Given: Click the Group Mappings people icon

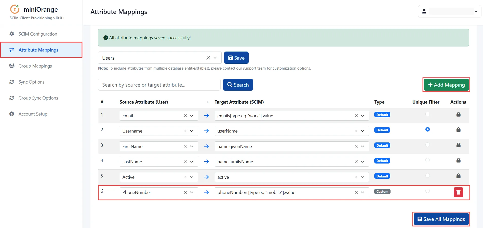Looking at the screenshot, I should 12,66.
